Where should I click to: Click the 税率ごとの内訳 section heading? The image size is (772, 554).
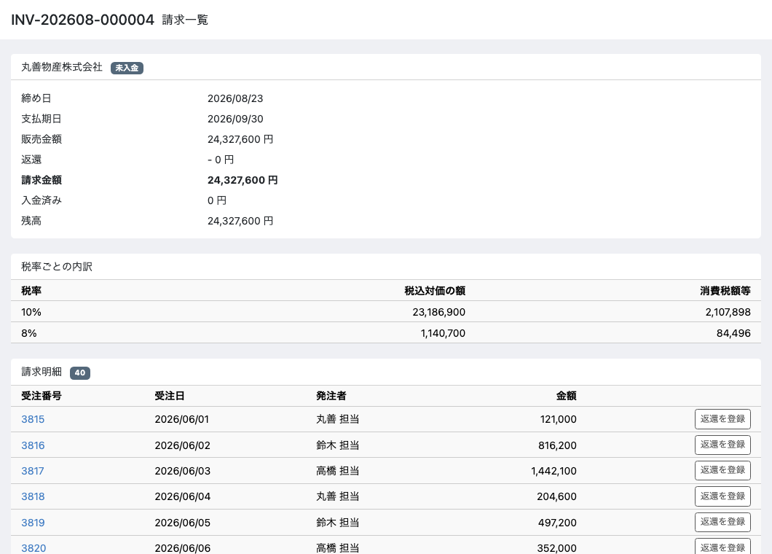tap(57, 267)
